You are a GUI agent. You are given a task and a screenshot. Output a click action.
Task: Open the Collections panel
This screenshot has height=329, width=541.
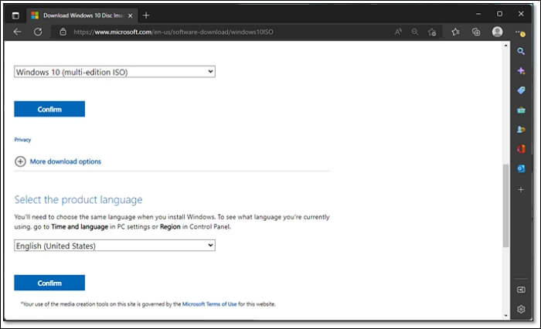click(476, 32)
